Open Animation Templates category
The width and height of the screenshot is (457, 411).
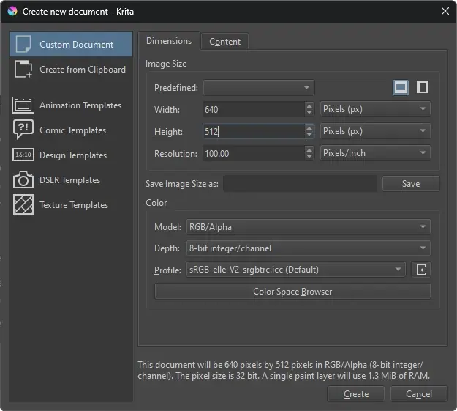coord(80,105)
